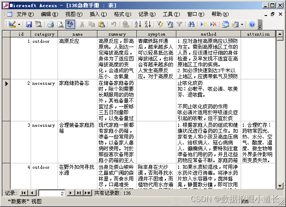Click the New Object toolbar icon
This screenshot has height=207, width=286.
coord(235,24)
